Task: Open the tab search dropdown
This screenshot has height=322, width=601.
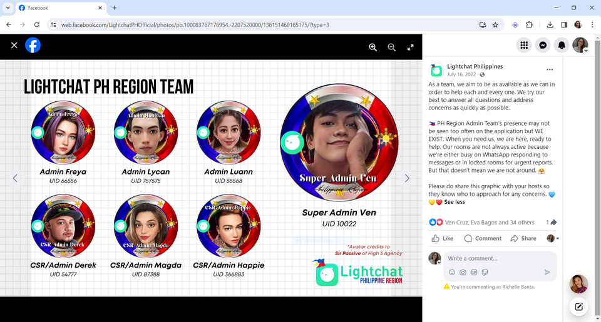Action: tap(8, 8)
